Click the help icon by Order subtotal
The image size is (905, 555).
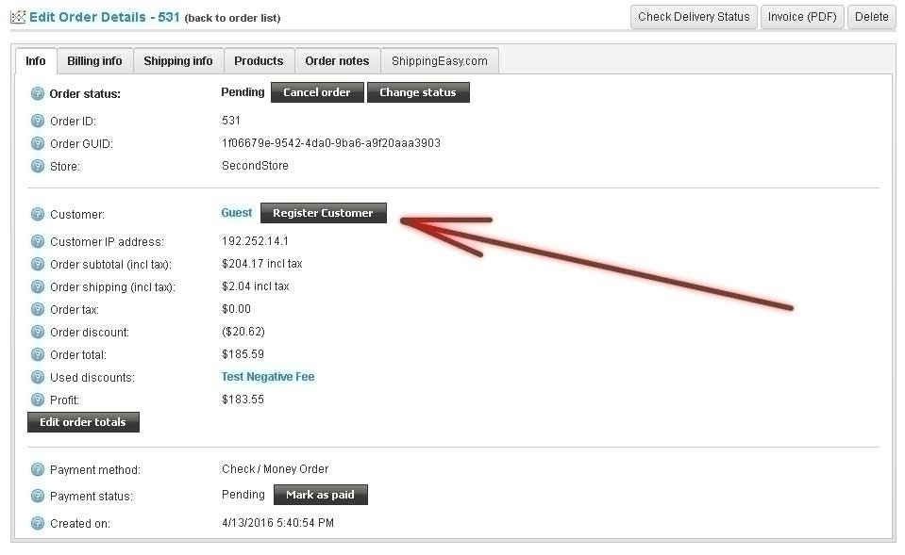pos(38,265)
